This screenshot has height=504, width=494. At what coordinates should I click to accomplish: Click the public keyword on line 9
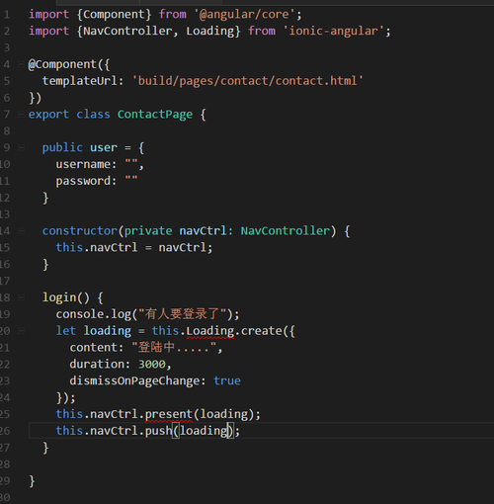click(62, 148)
